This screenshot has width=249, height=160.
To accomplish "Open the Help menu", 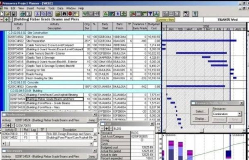I will (81, 8).
